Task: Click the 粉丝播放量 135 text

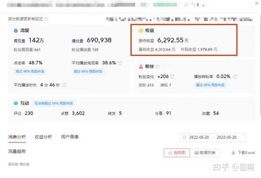Action: [x=85, y=50]
